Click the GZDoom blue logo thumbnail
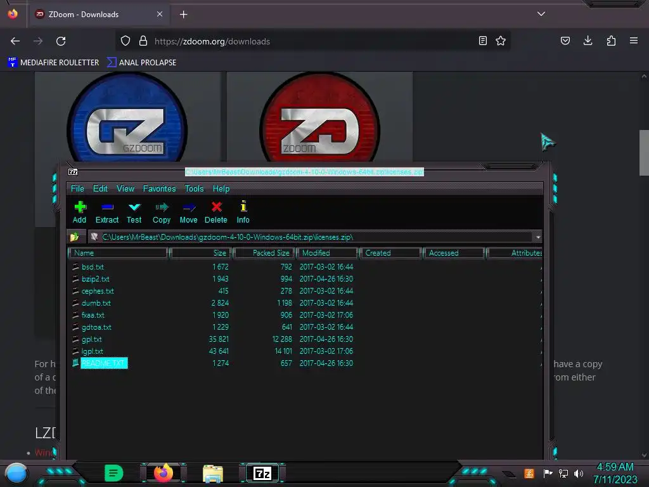649x487 pixels. pyautogui.click(x=127, y=118)
